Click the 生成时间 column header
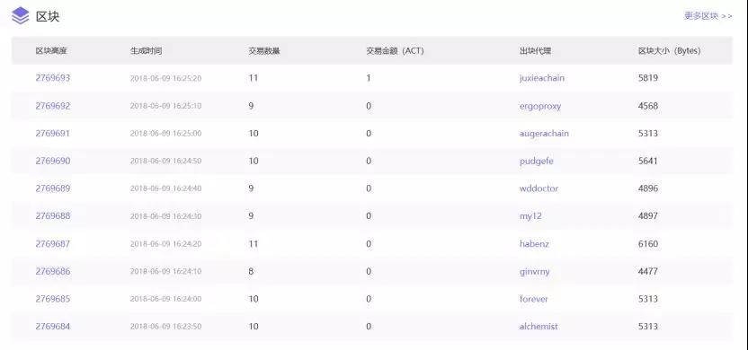The height and width of the screenshot is (350, 748). click(x=146, y=50)
